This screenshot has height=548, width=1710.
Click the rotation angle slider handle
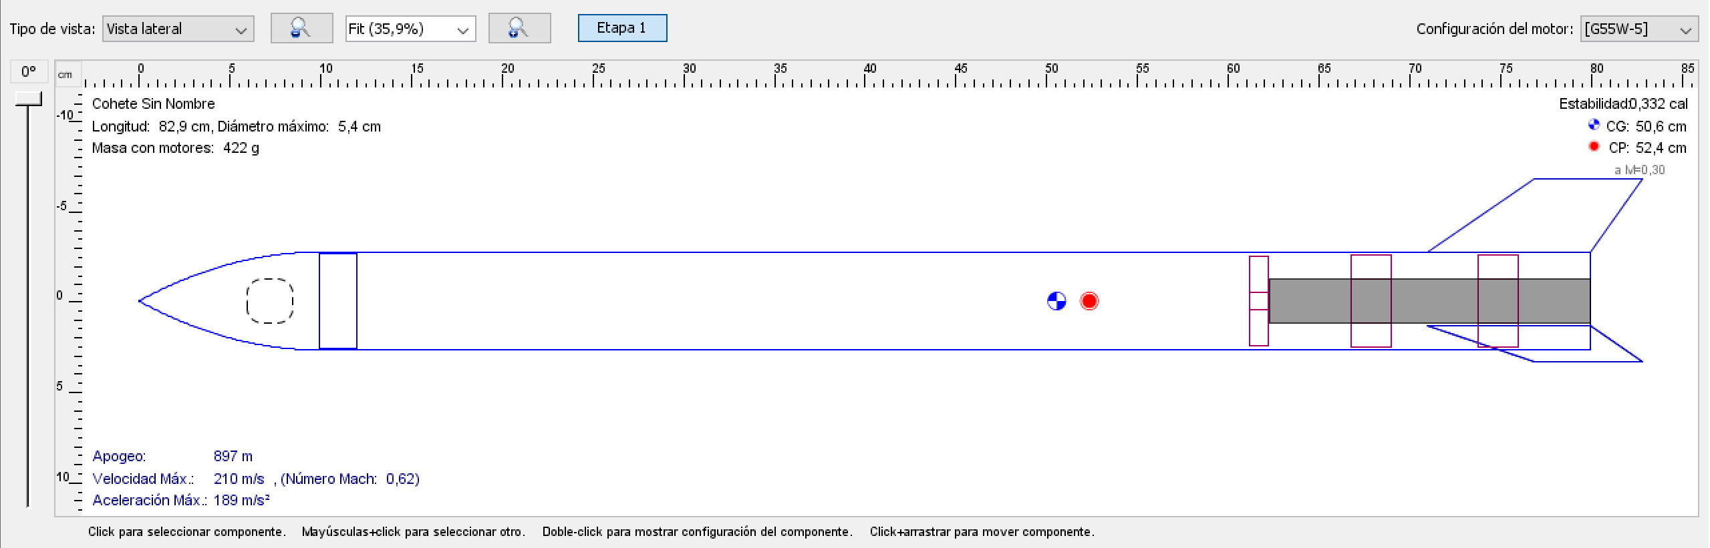point(28,99)
